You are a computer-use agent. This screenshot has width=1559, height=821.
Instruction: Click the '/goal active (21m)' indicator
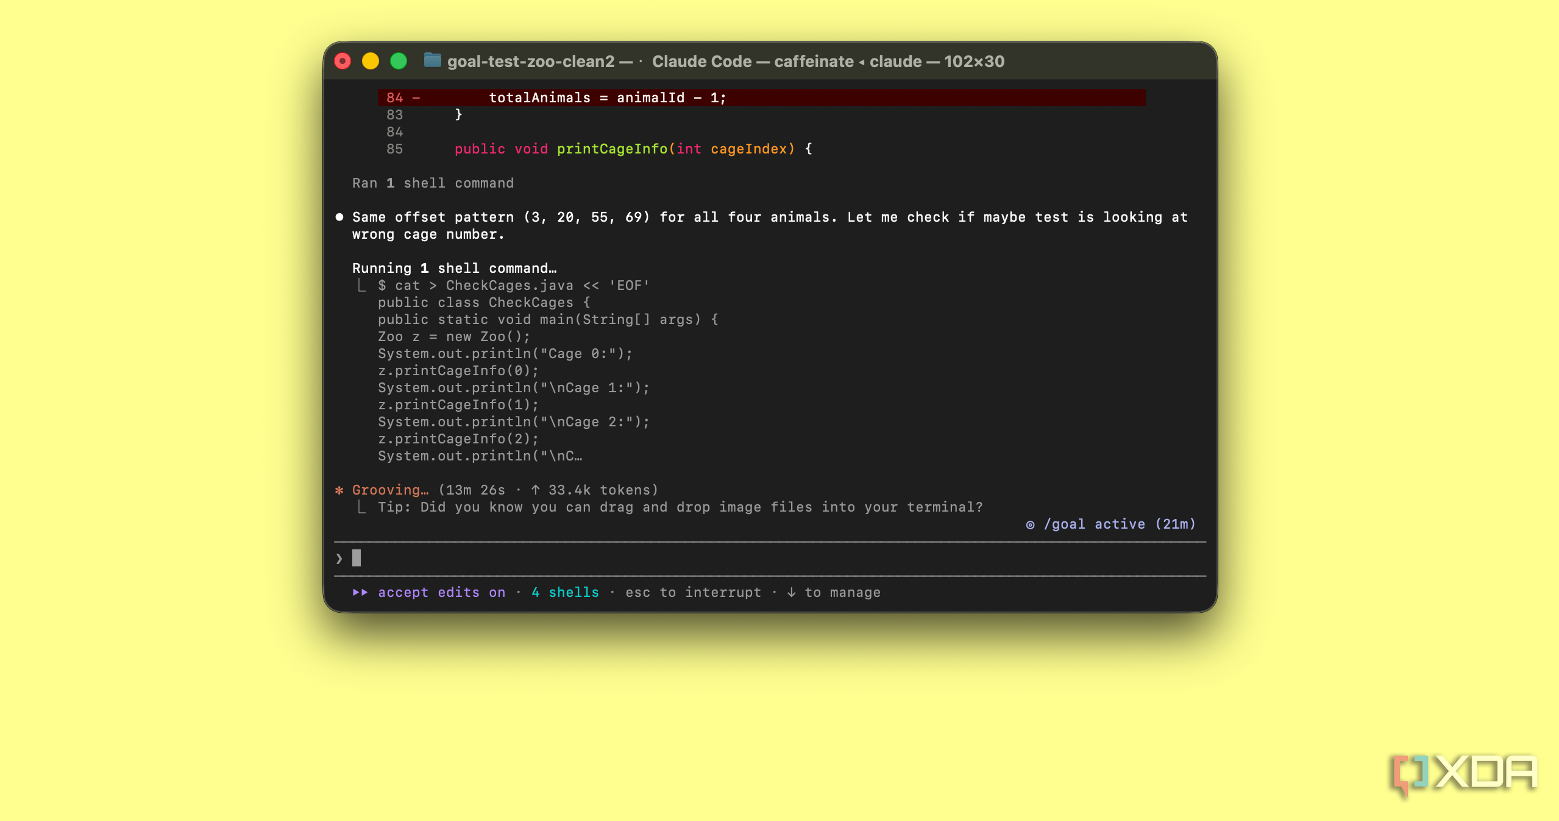click(1120, 524)
